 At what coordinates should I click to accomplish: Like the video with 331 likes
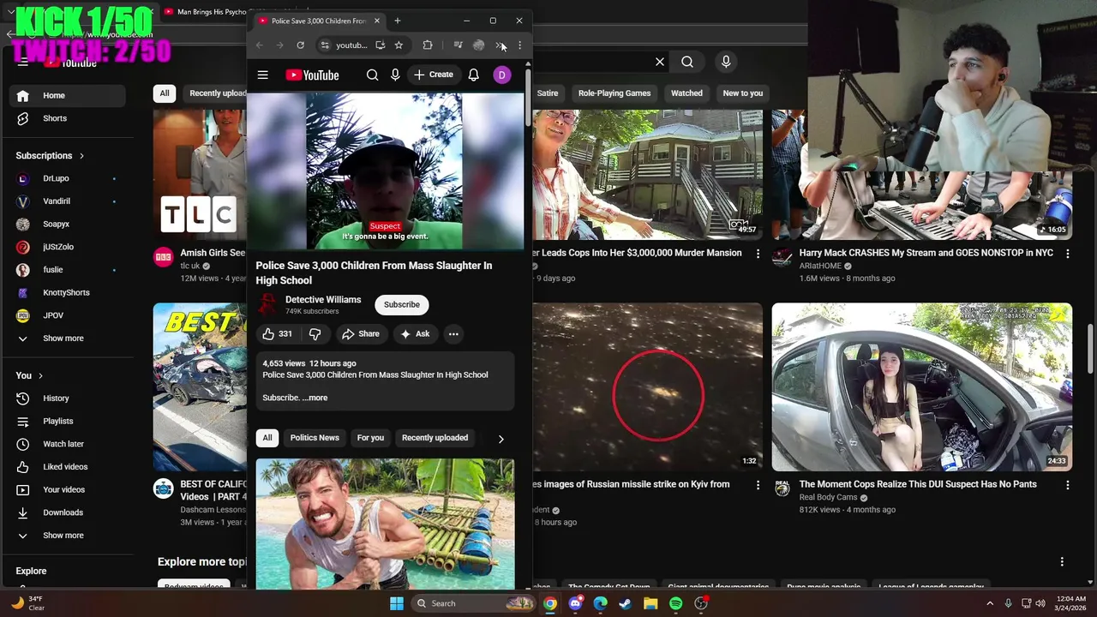tap(277, 334)
